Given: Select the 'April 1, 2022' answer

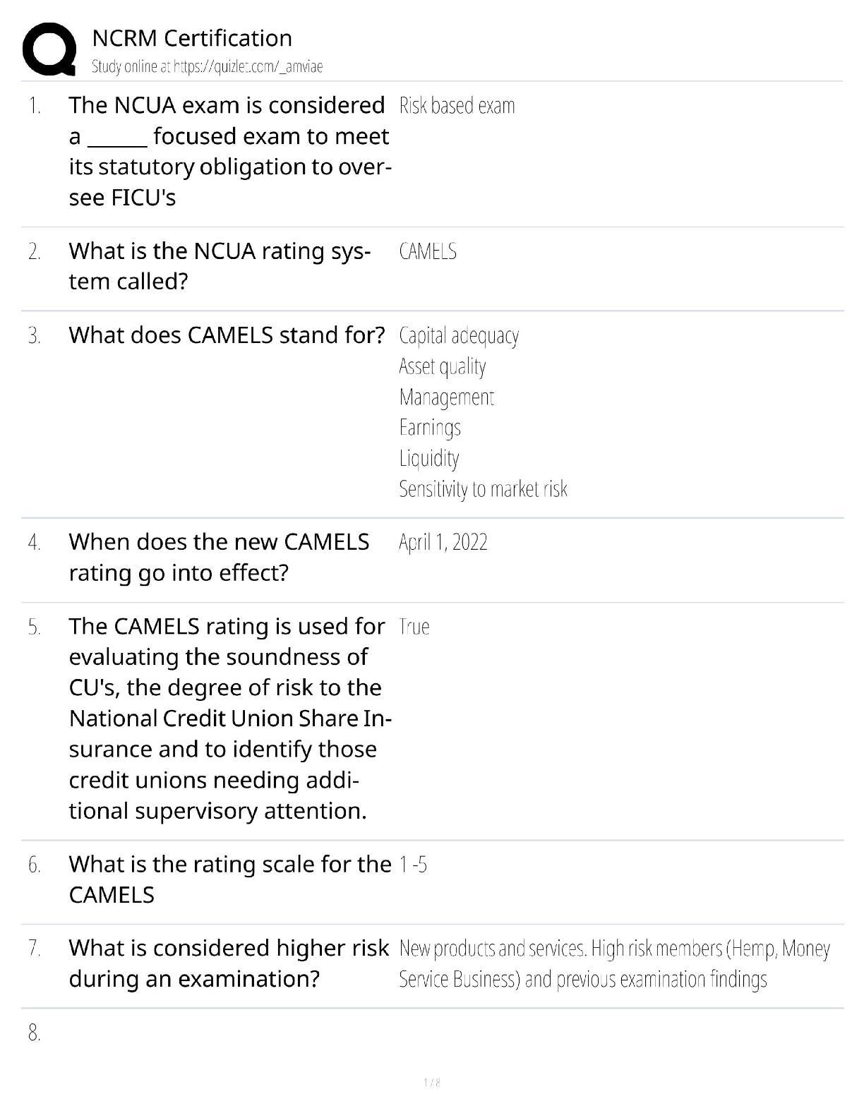Looking at the screenshot, I should click(x=443, y=543).
